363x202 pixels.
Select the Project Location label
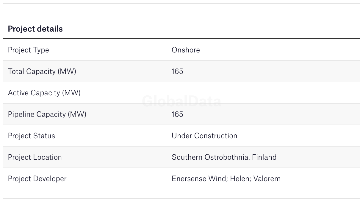point(35,157)
